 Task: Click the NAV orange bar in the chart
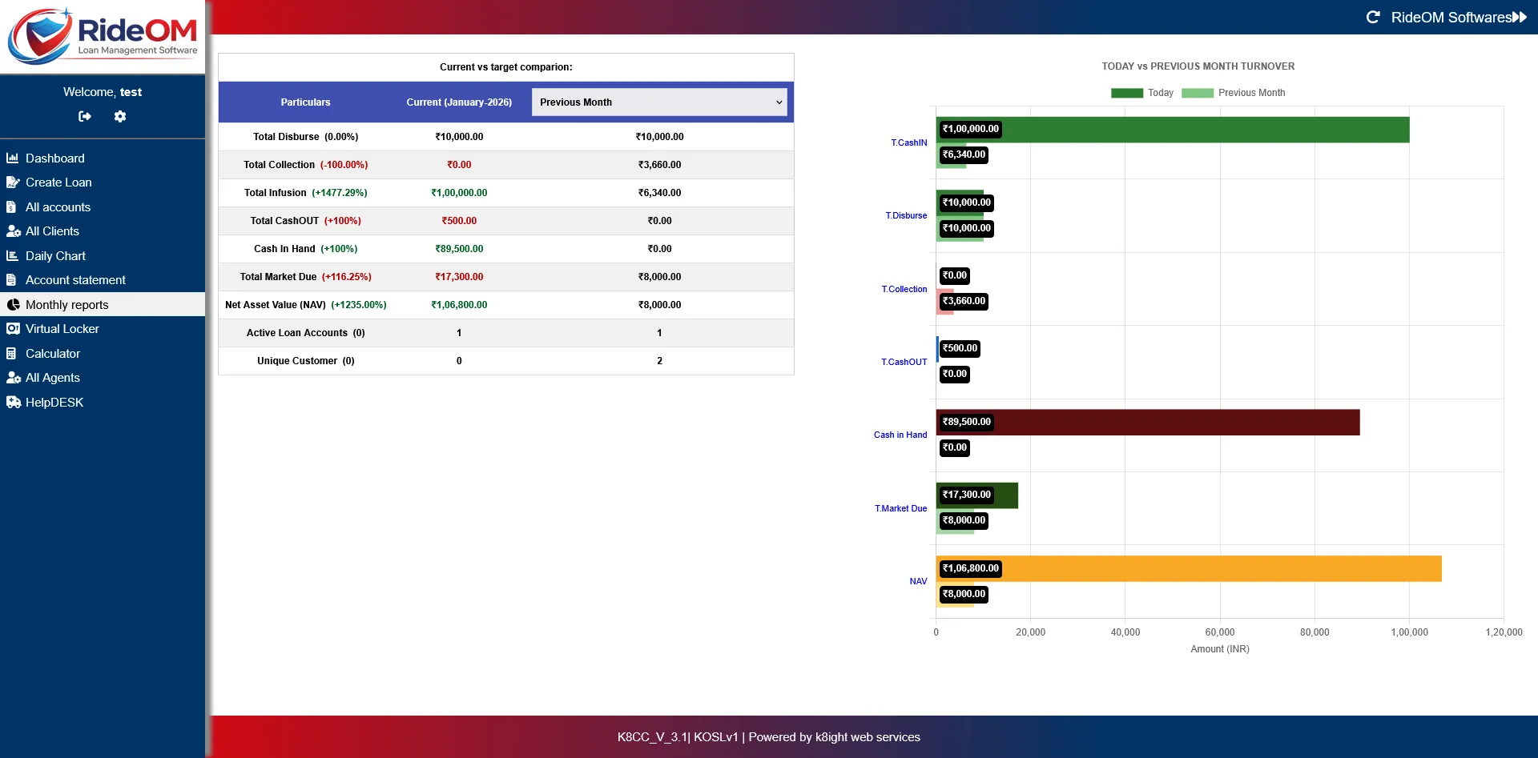tap(1186, 568)
